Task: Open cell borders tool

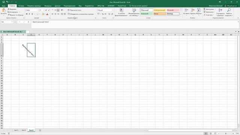Action: pos(37,14)
